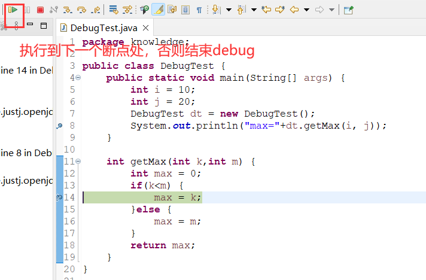This screenshot has height=280, width=426.
Task: Click on code 'return max;'
Action: coord(163,245)
